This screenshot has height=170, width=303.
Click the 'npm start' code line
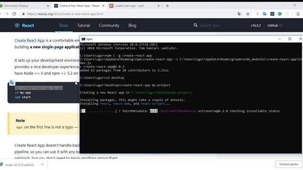pyautogui.click(x=23, y=97)
